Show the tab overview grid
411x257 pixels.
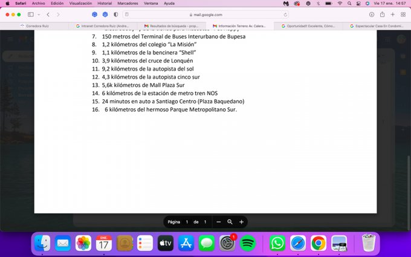[403, 15]
